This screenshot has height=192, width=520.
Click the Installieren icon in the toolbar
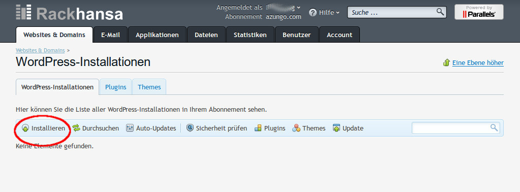(x=25, y=128)
